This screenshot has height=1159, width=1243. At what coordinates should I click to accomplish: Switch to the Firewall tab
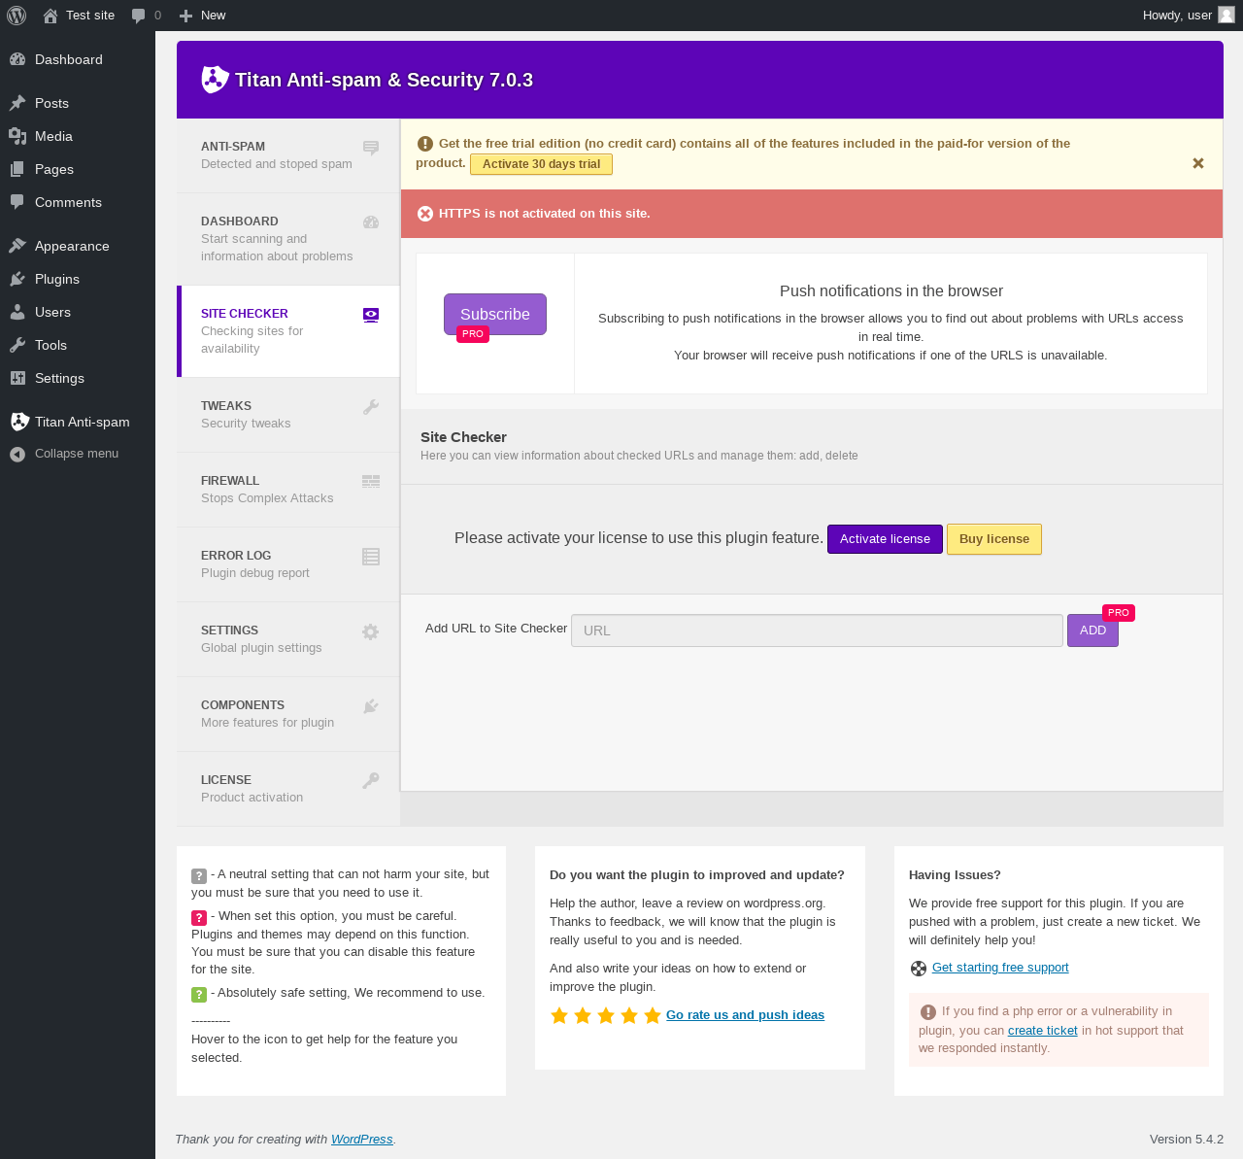pyautogui.click(x=288, y=490)
